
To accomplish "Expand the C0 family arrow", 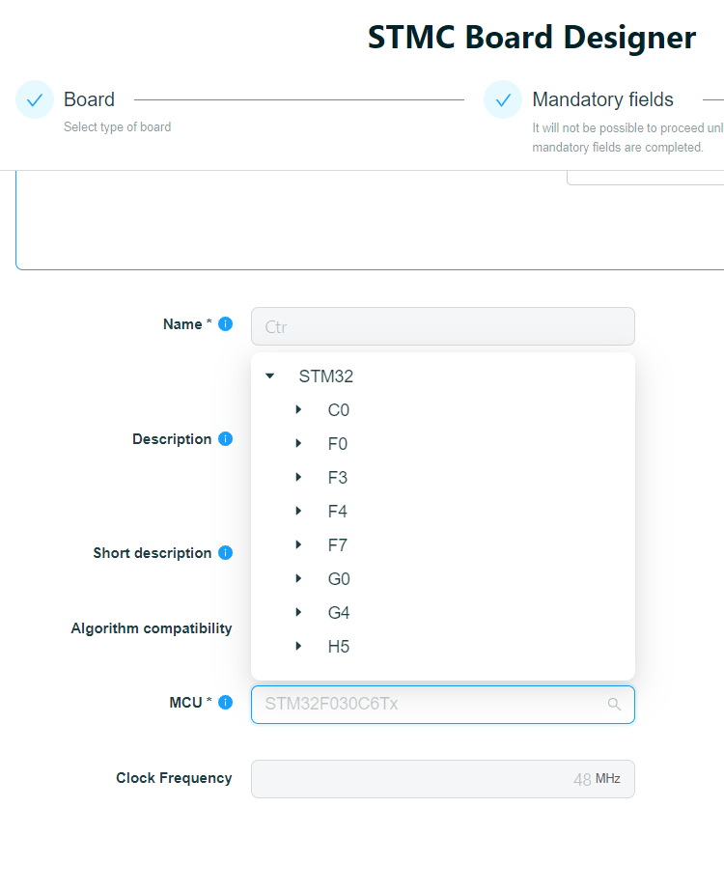I will pos(298,409).
